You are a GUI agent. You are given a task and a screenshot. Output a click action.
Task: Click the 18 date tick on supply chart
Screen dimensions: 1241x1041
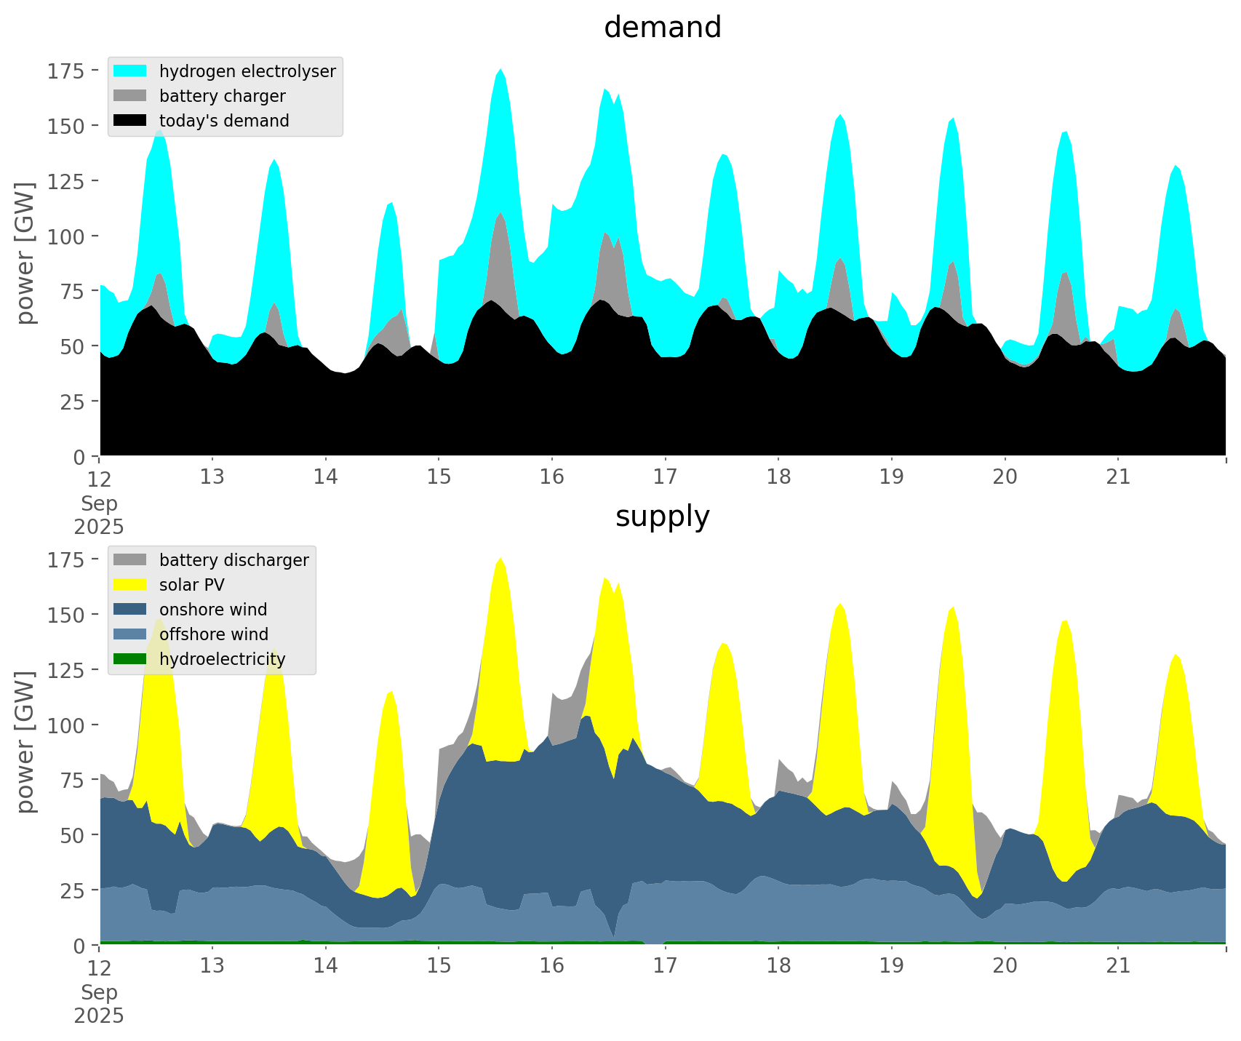[x=778, y=966]
